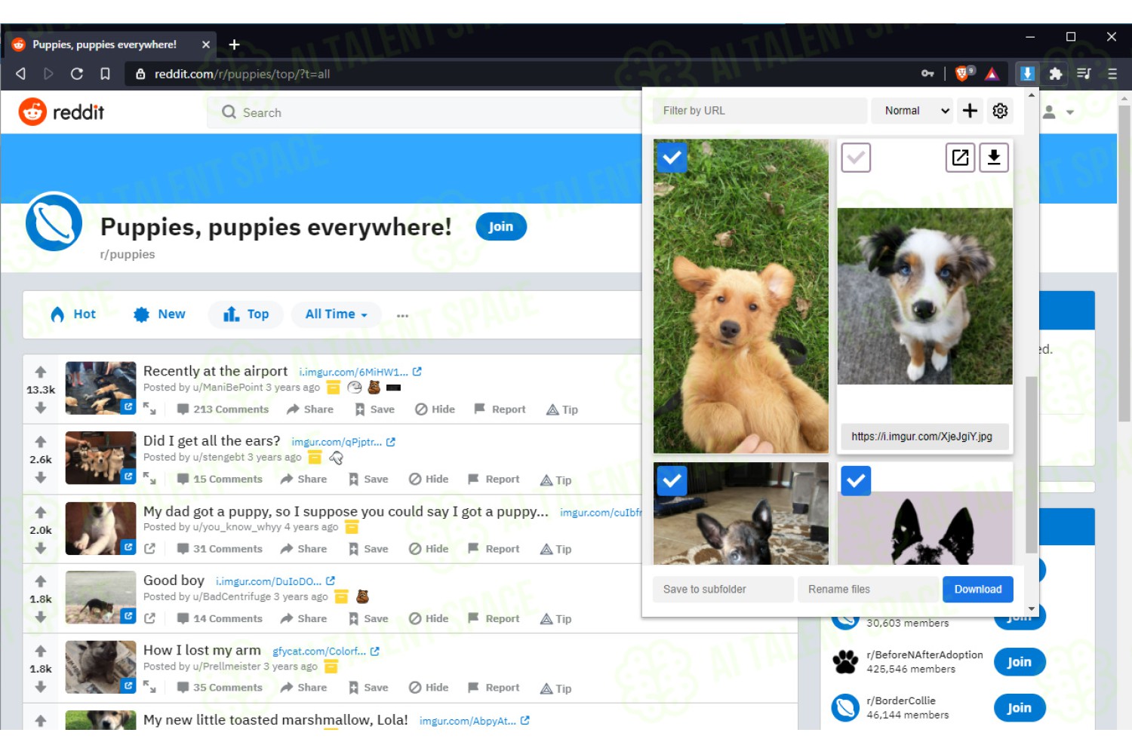The width and height of the screenshot is (1132, 754).
Task: Open the browser hamburger menu
Action: click(x=1112, y=73)
